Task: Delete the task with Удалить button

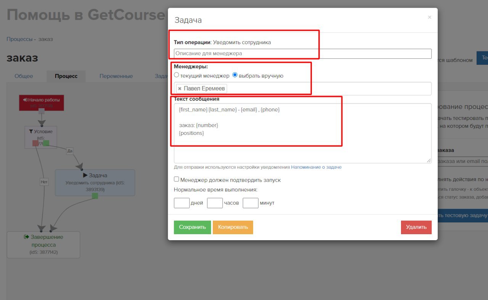Action: coord(416,227)
